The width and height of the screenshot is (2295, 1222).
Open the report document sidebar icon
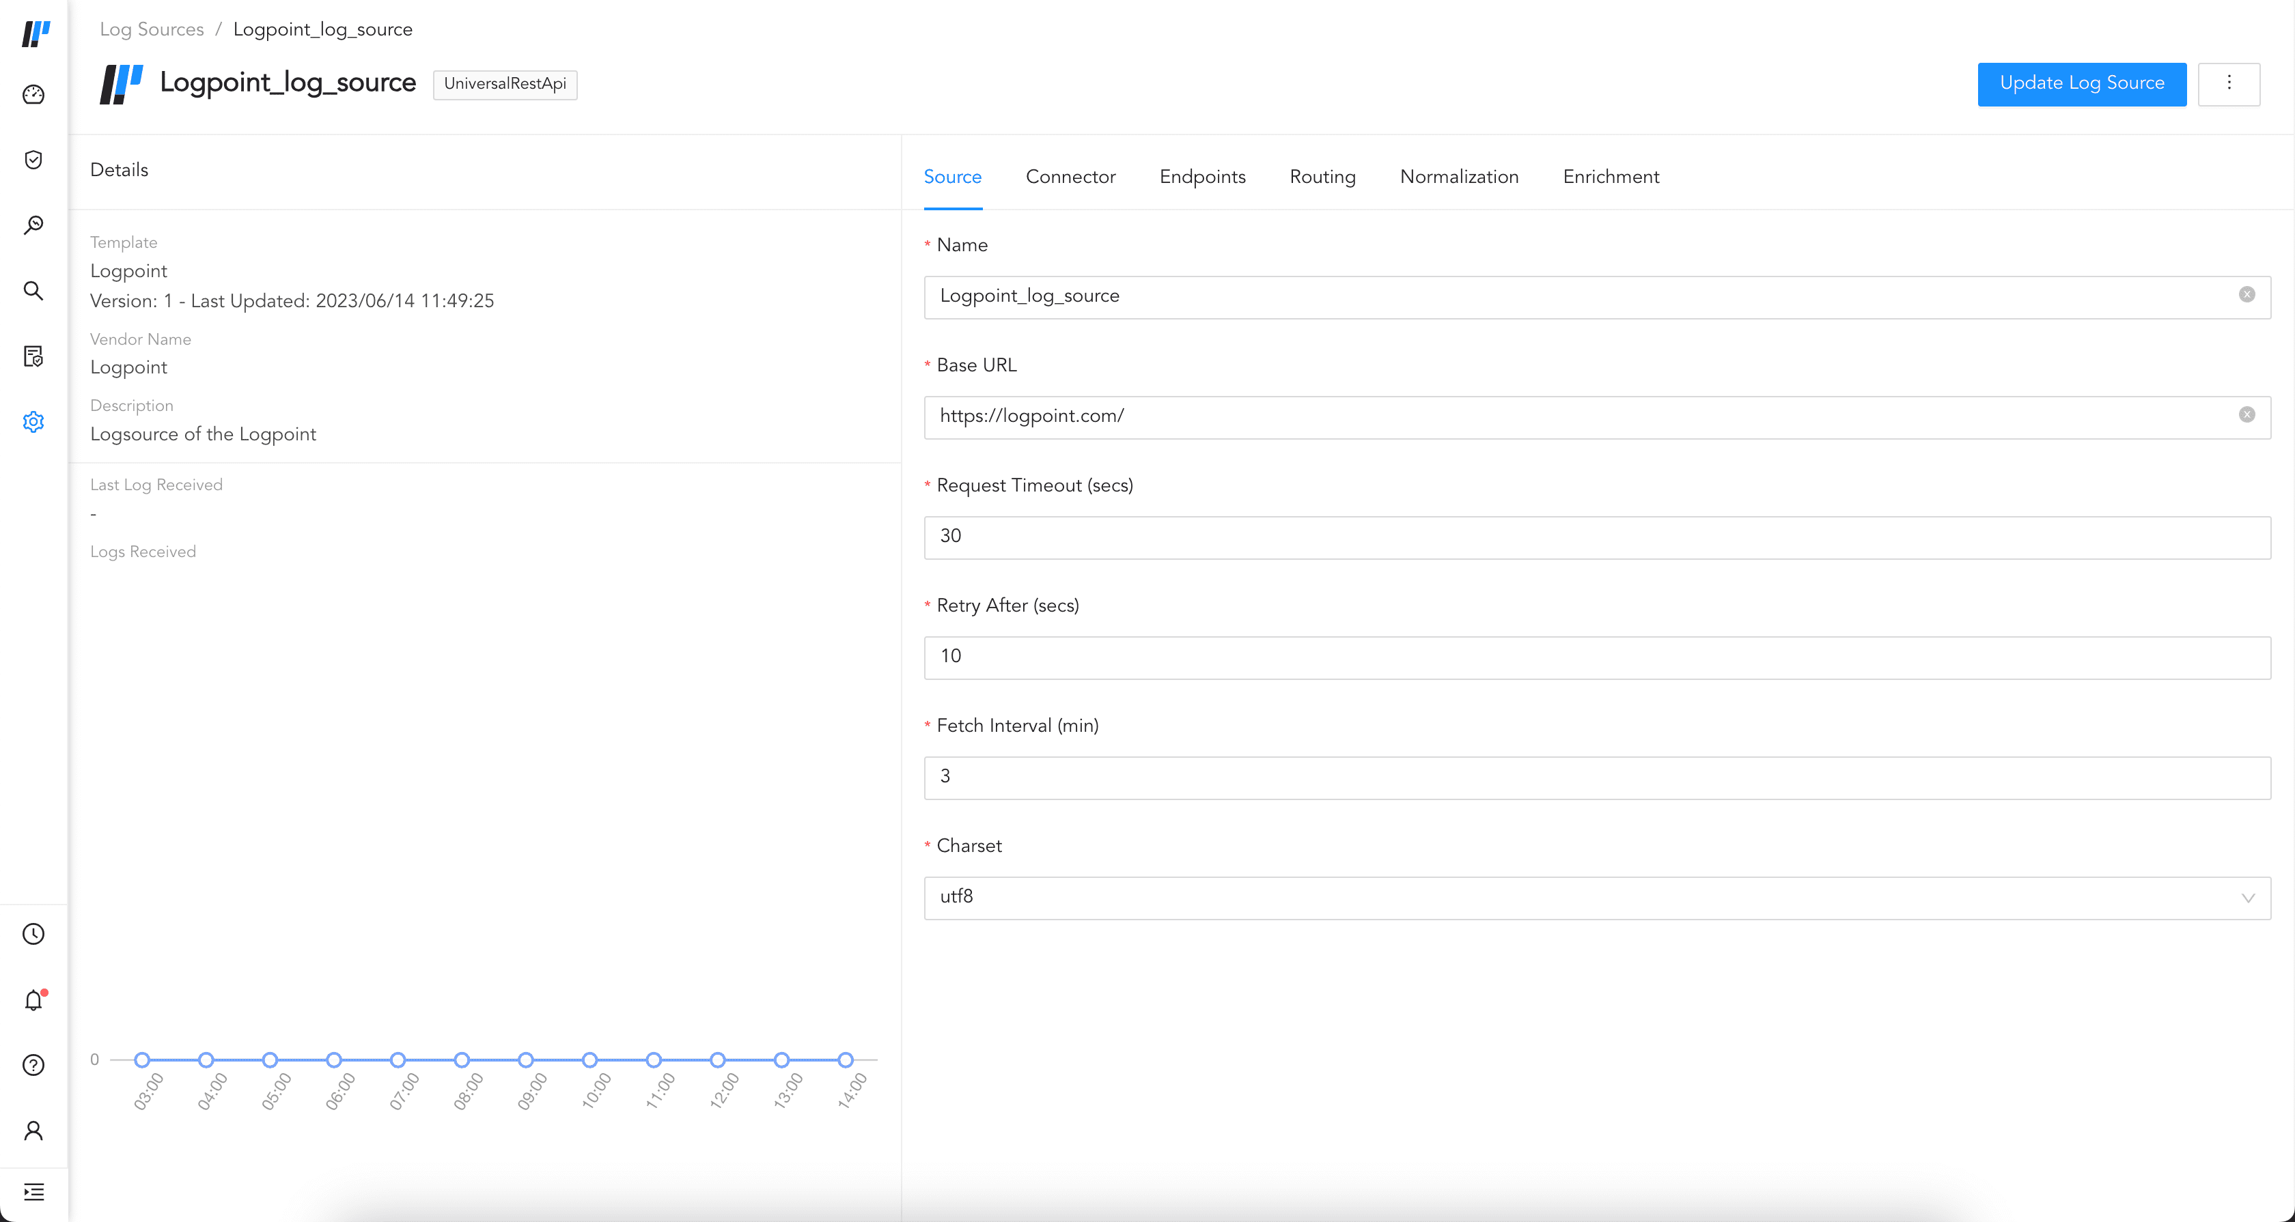pyautogui.click(x=33, y=356)
